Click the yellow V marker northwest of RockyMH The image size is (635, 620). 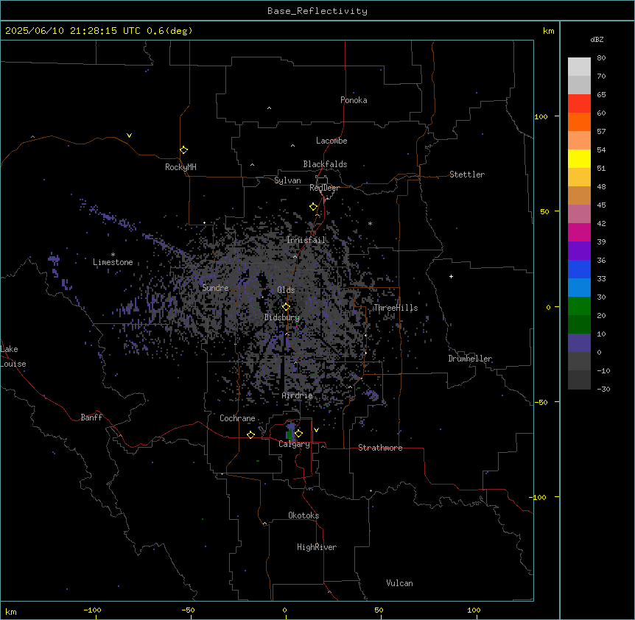pyautogui.click(x=129, y=135)
